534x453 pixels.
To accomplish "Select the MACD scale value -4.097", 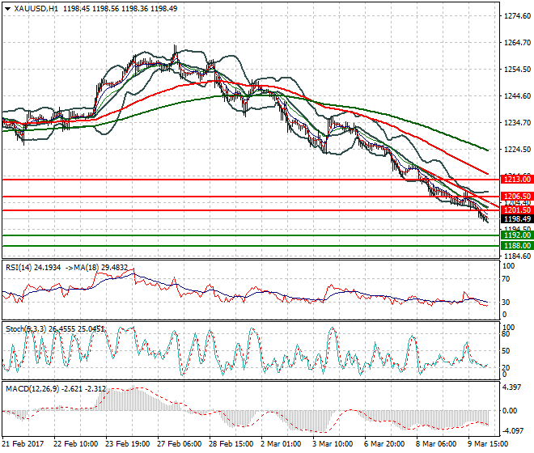I will pyautogui.click(x=513, y=431).
